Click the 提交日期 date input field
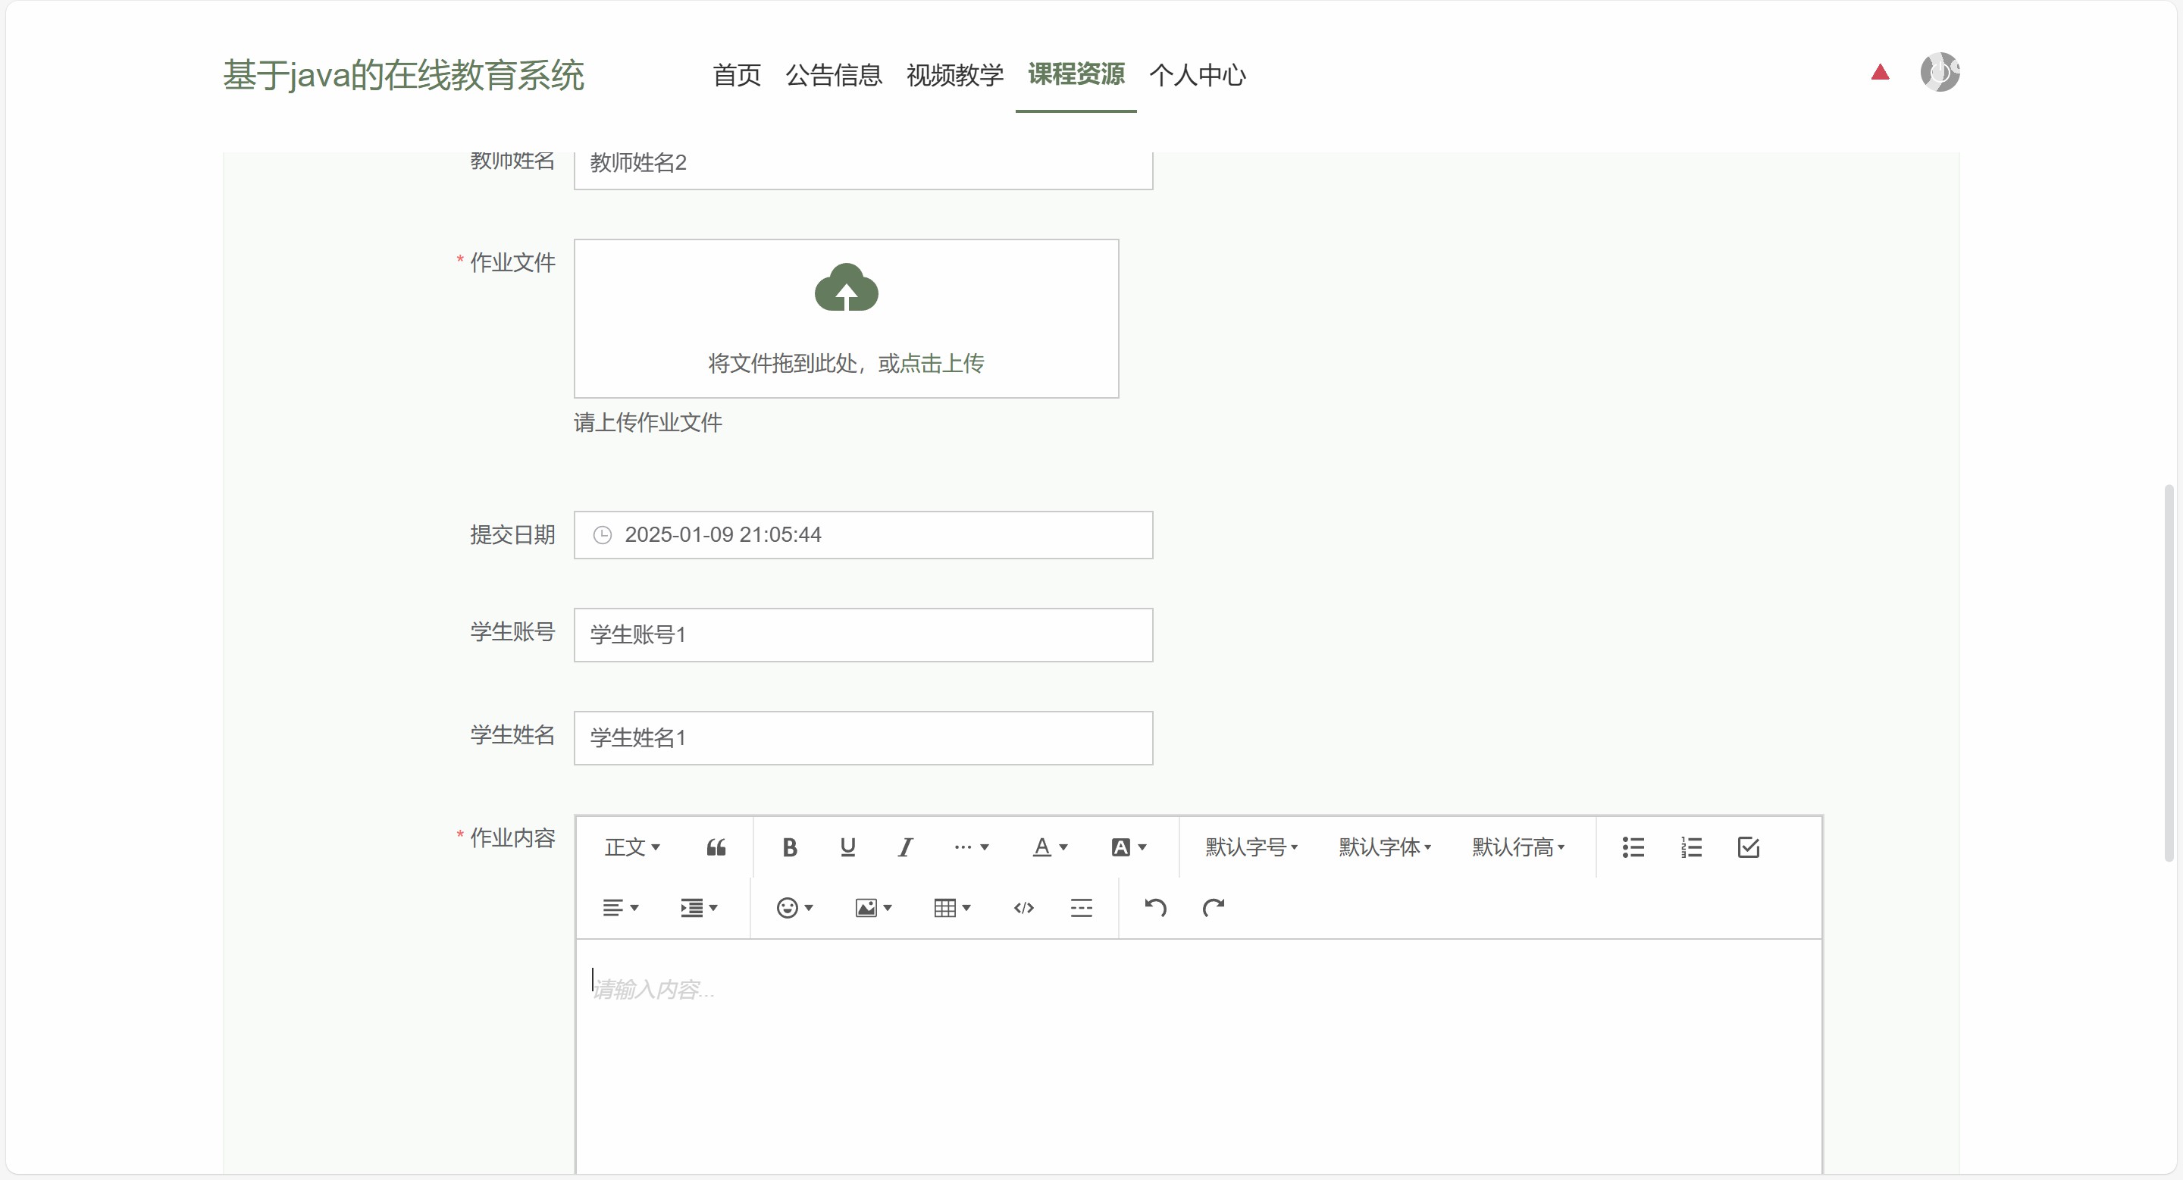The image size is (2183, 1180). click(x=863, y=534)
